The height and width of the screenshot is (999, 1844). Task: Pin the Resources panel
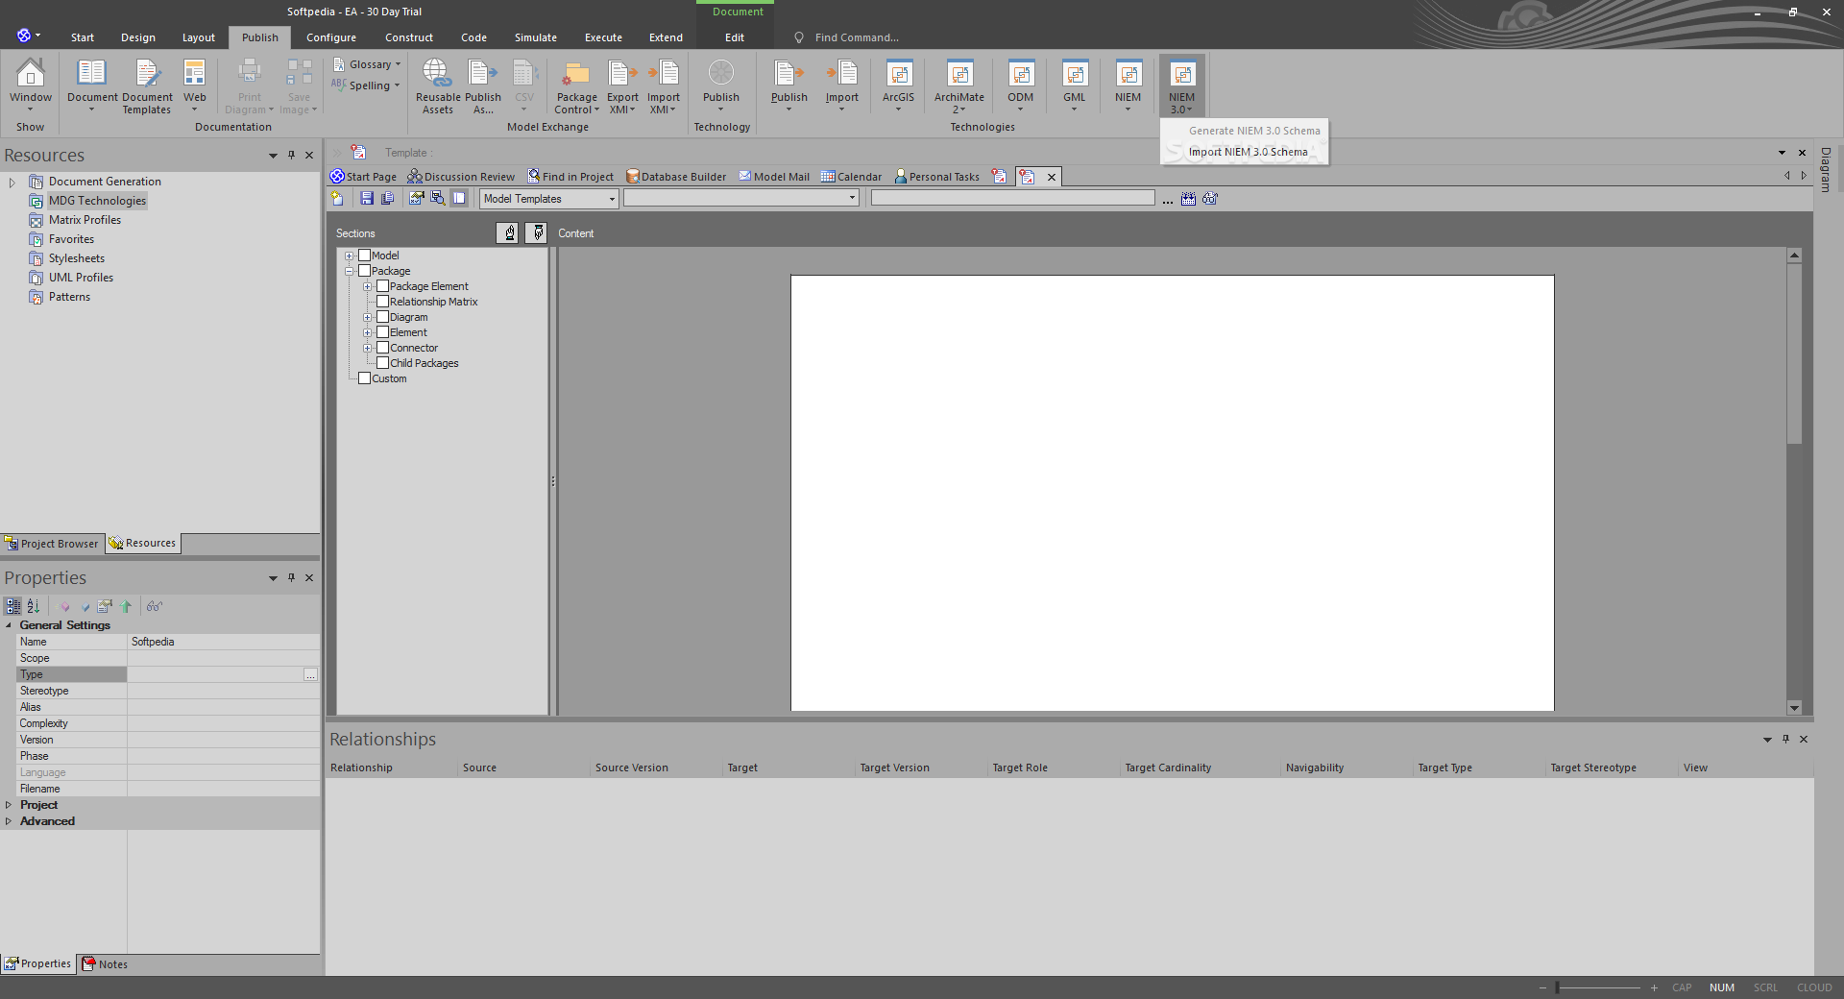[x=291, y=155]
